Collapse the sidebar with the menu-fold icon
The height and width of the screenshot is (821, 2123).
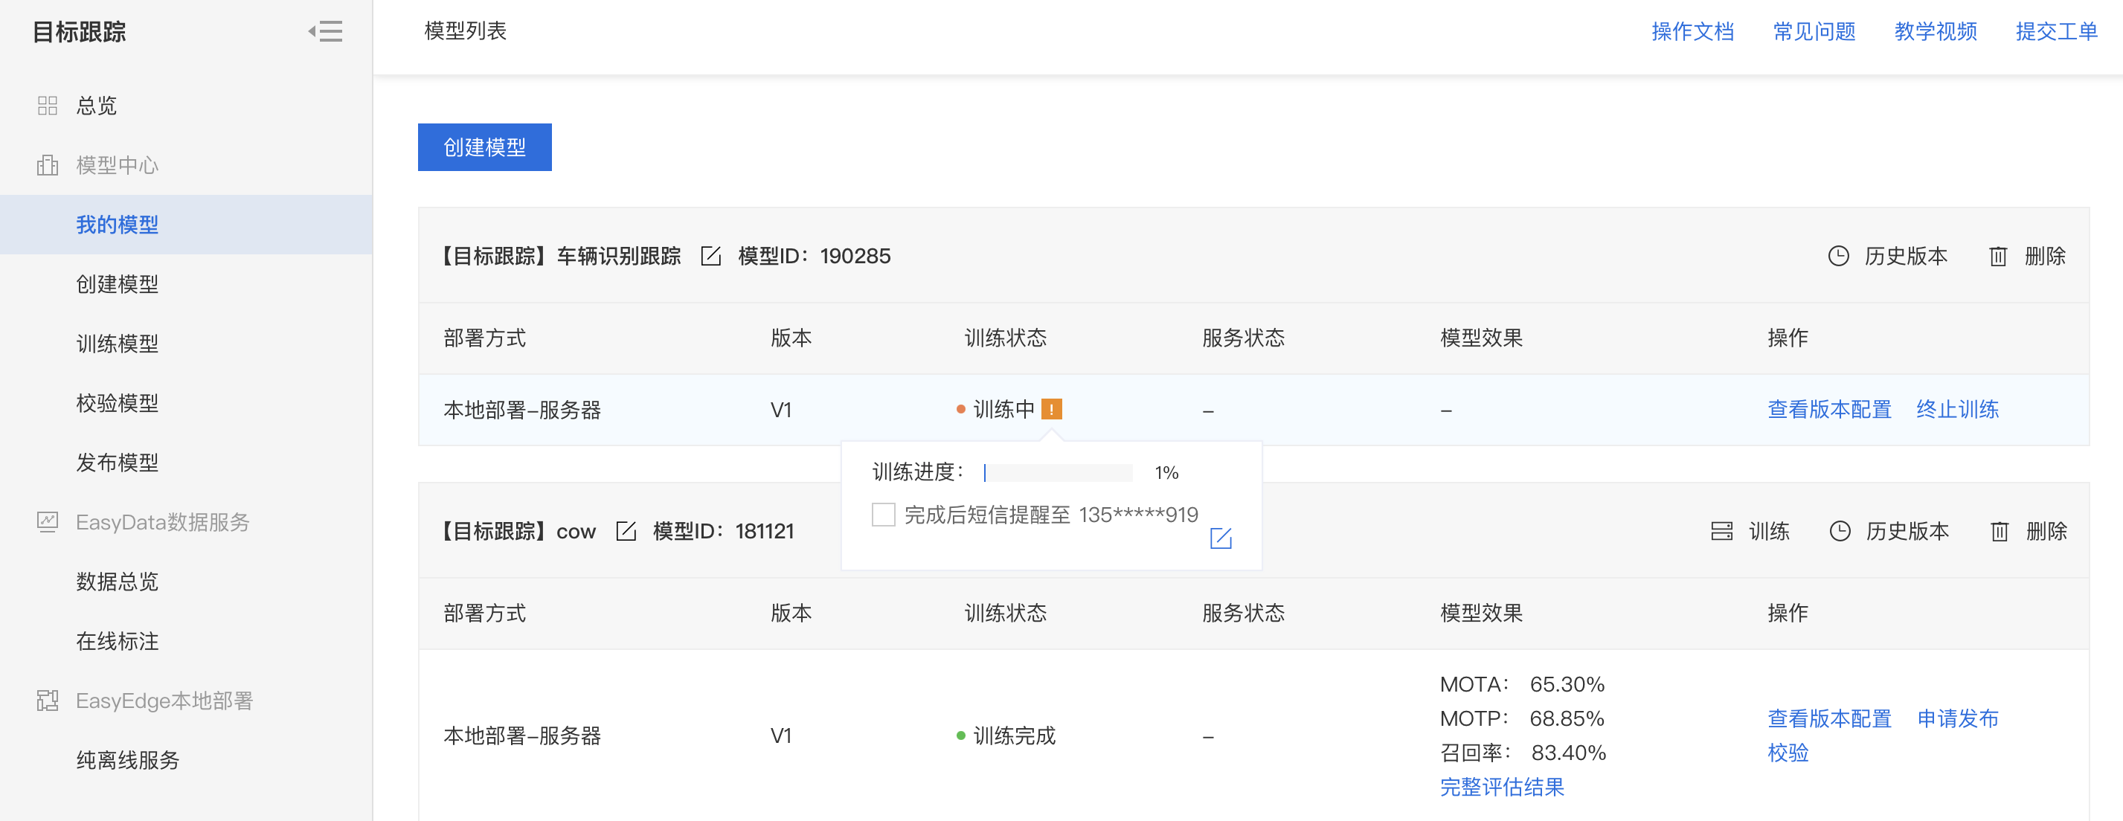[x=326, y=31]
